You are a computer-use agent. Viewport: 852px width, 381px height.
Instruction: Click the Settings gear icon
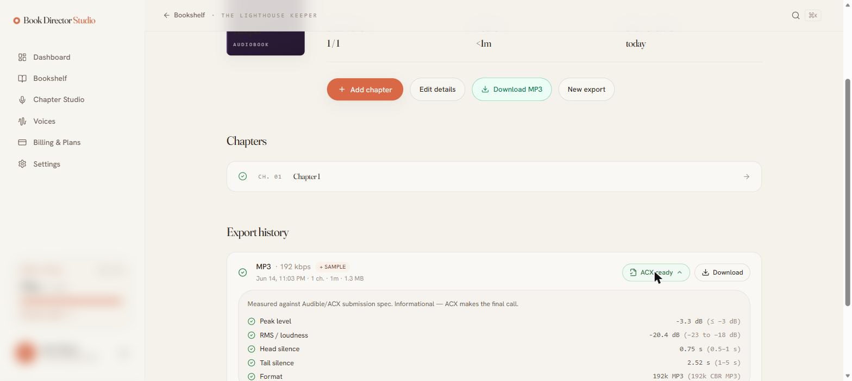coord(22,164)
